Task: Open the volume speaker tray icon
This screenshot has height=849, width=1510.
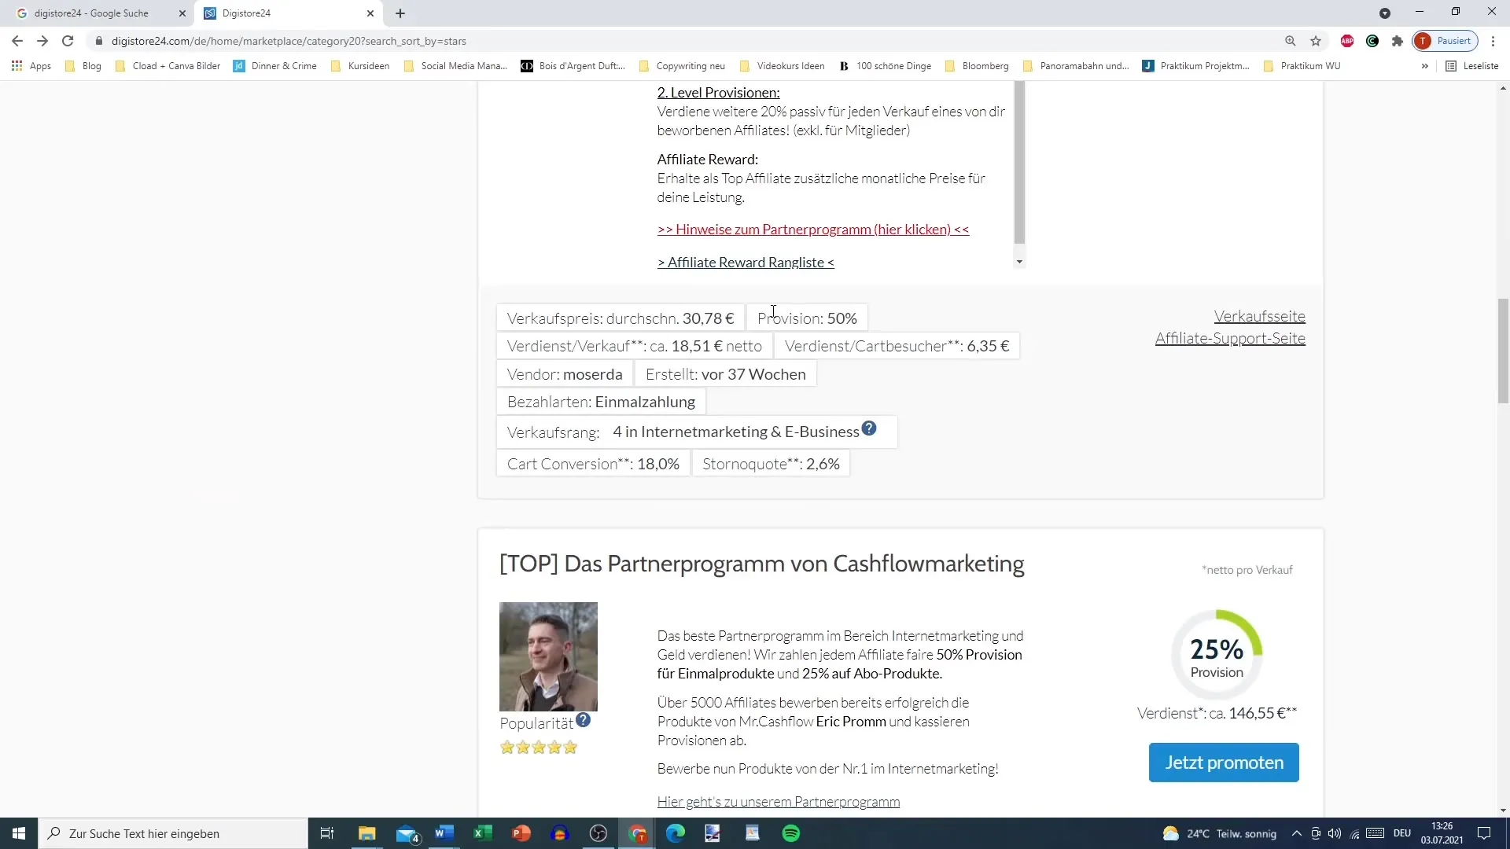Action: click(x=1335, y=833)
